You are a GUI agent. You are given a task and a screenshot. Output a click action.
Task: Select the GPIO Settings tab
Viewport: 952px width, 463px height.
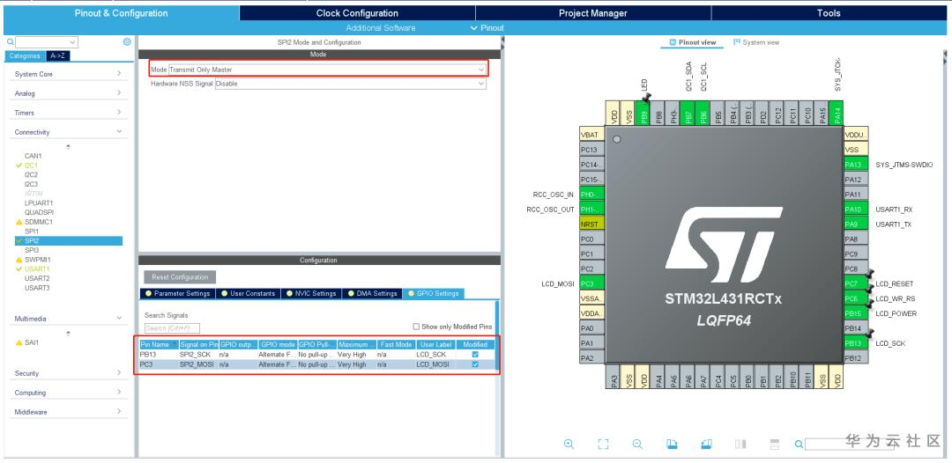tap(434, 293)
